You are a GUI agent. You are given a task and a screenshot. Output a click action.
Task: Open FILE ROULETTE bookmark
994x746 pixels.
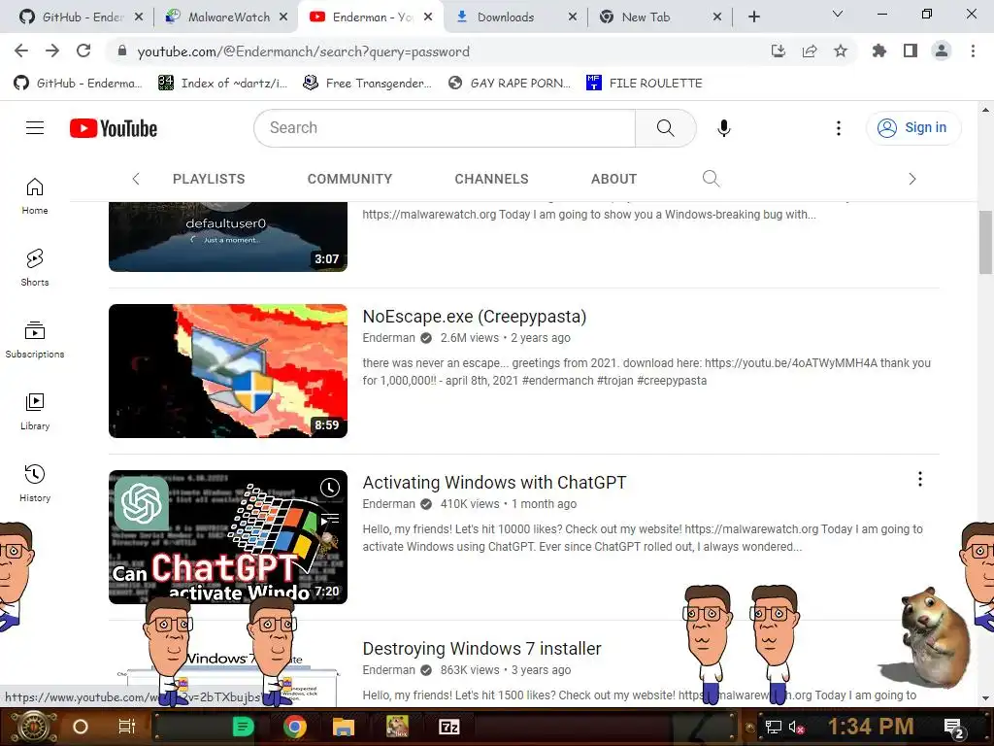click(x=645, y=84)
